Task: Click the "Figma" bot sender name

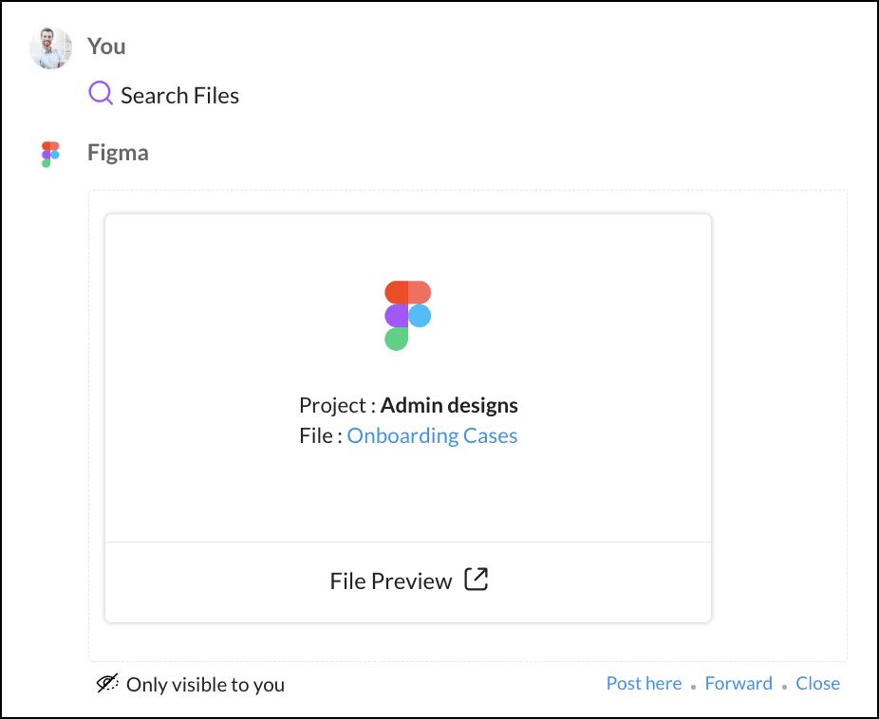Action: click(118, 153)
